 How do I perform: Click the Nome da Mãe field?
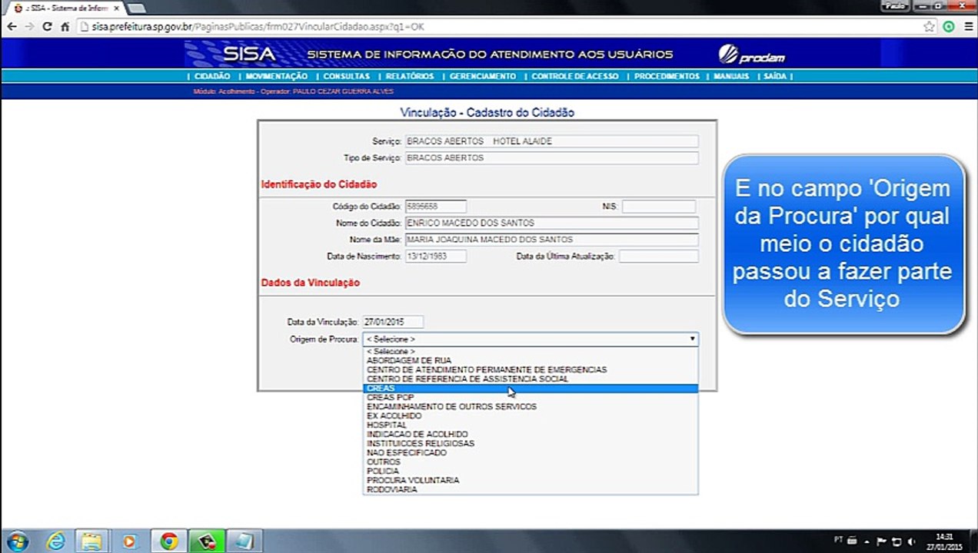tap(552, 240)
